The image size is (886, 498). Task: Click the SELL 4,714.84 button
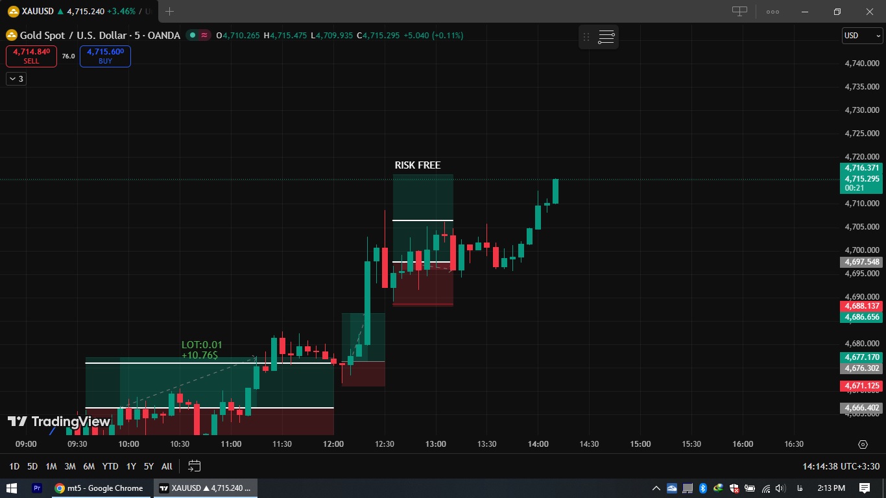(31, 56)
